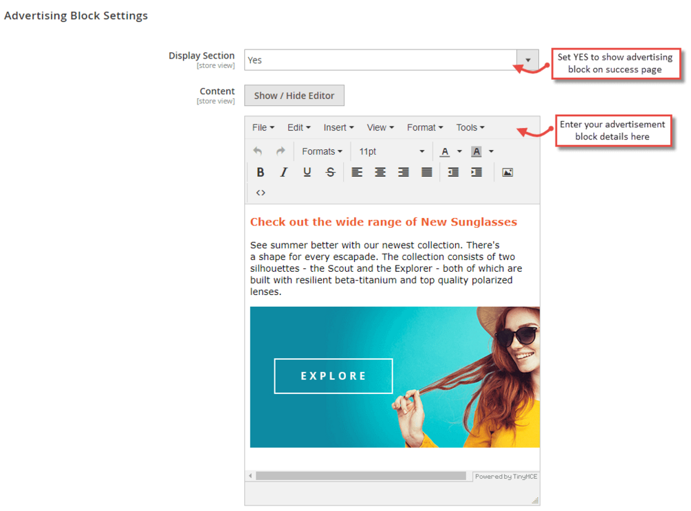Click the sunglasses banner image
691x511 pixels.
pyautogui.click(x=395, y=377)
